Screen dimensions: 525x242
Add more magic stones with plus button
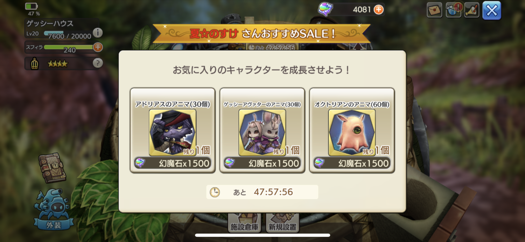378,9
